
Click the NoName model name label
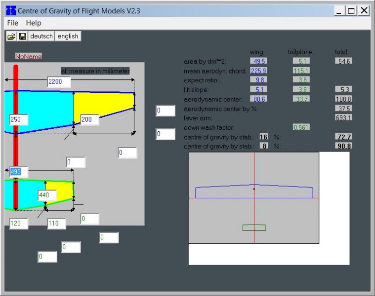click(x=29, y=57)
